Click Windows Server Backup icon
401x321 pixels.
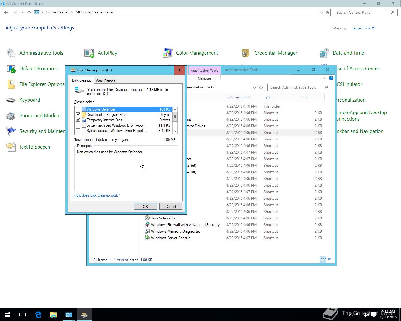click(x=147, y=238)
